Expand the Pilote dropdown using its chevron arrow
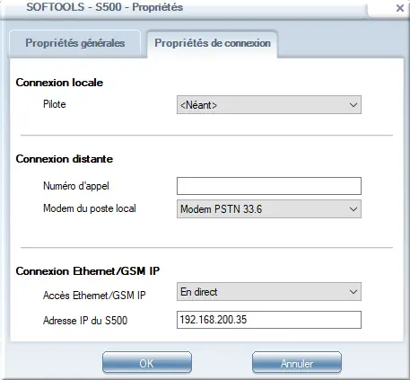410x380 pixels. tap(353, 105)
